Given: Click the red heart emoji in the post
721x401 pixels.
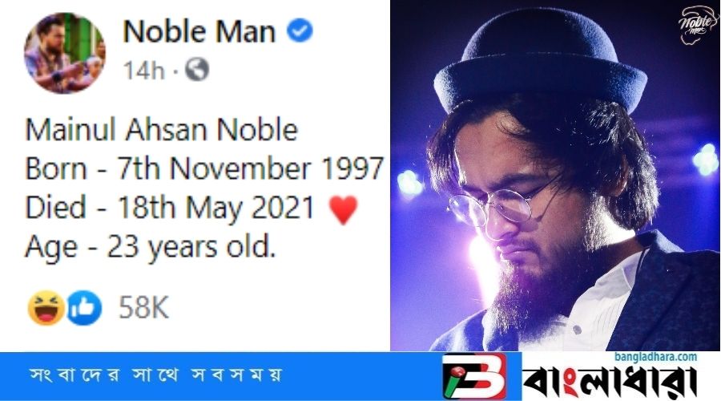Looking at the screenshot, I should 344,210.
